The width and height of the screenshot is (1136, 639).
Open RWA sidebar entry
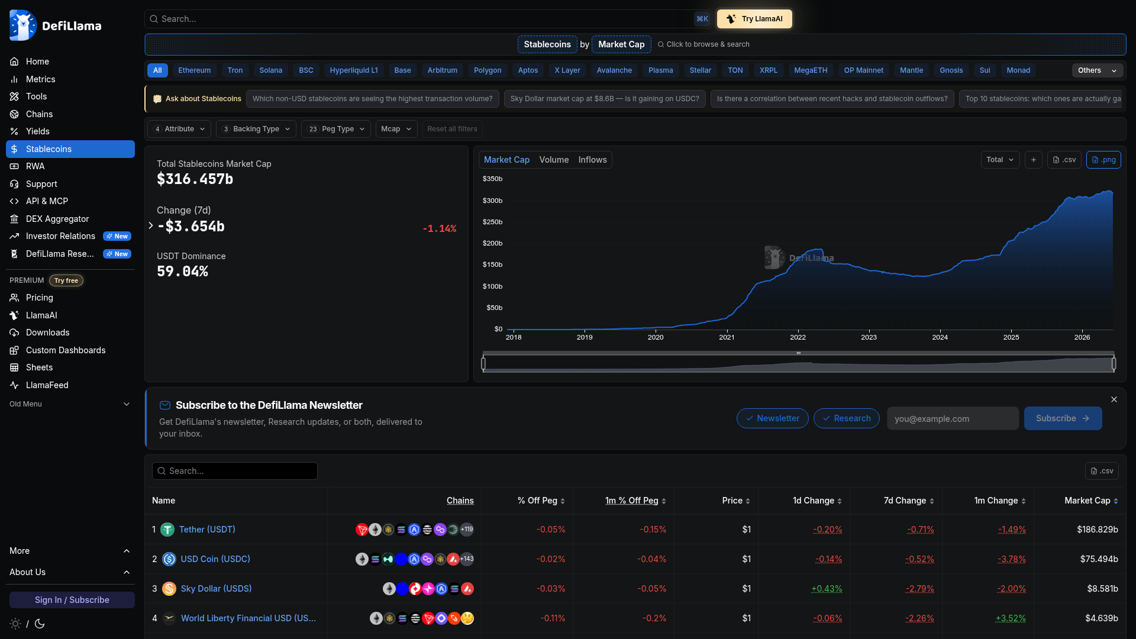coord(70,166)
